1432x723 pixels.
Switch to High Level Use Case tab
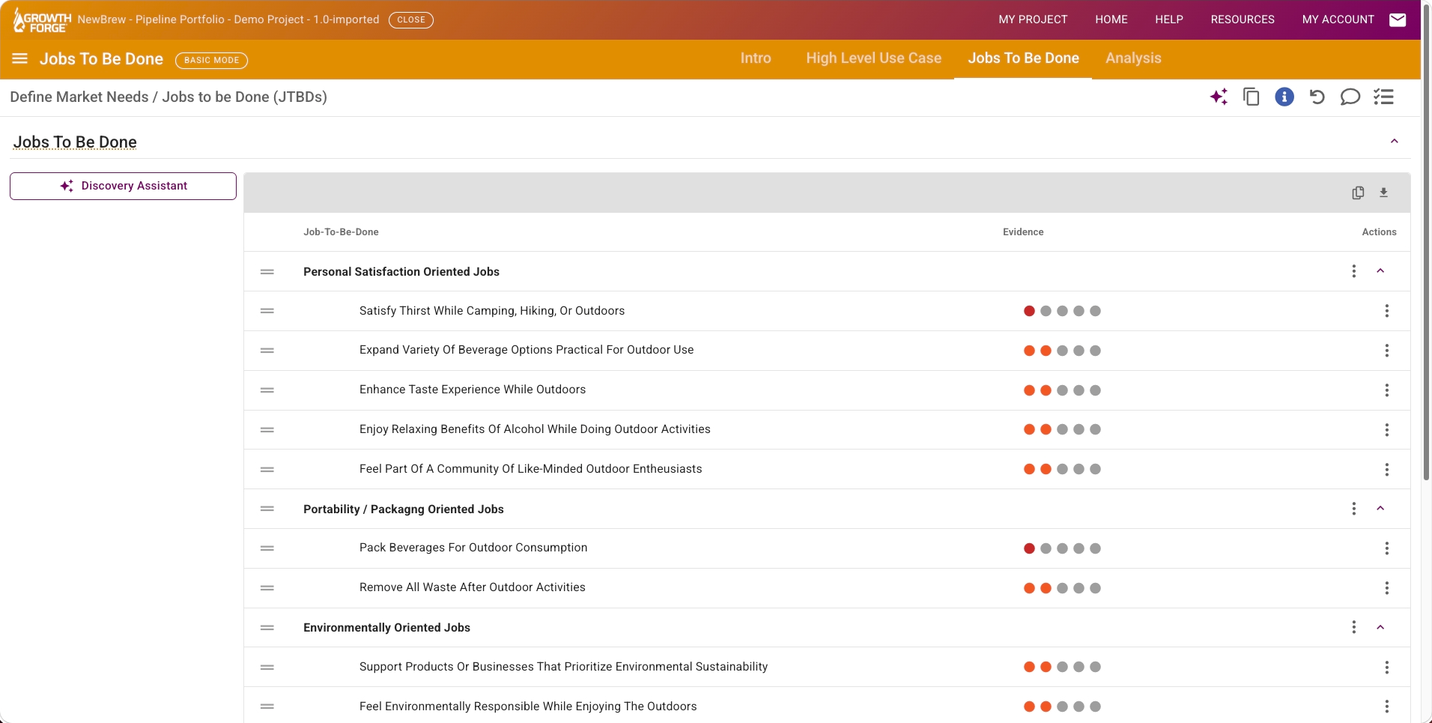(873, 58)
